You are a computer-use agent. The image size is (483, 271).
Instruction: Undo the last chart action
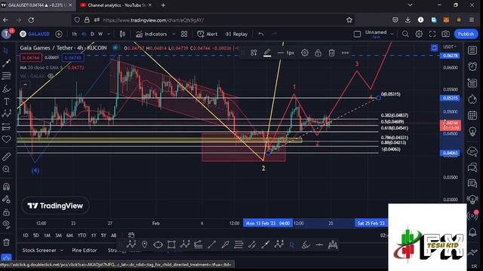point(261,34)
